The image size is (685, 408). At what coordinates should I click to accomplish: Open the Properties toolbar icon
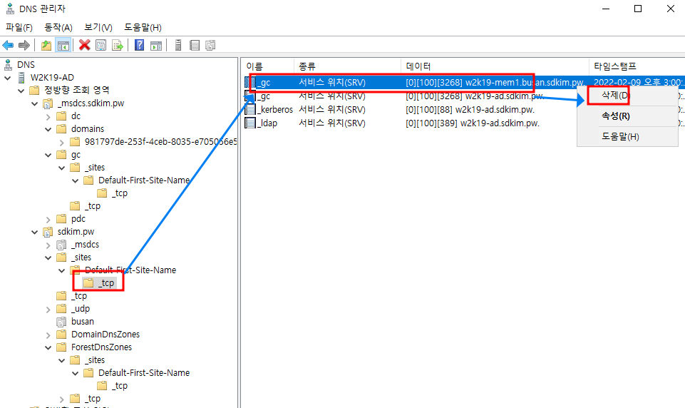[x=101, y=45]
